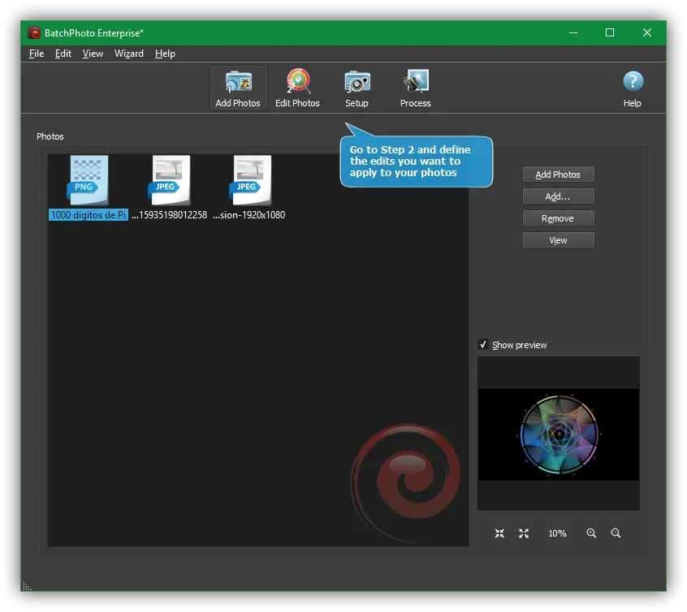Click the View button

click(558, 240)
